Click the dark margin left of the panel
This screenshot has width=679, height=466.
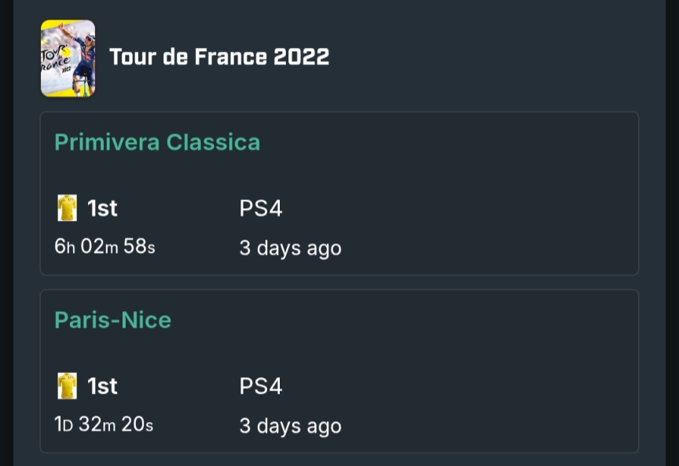[x=6, y=236]
